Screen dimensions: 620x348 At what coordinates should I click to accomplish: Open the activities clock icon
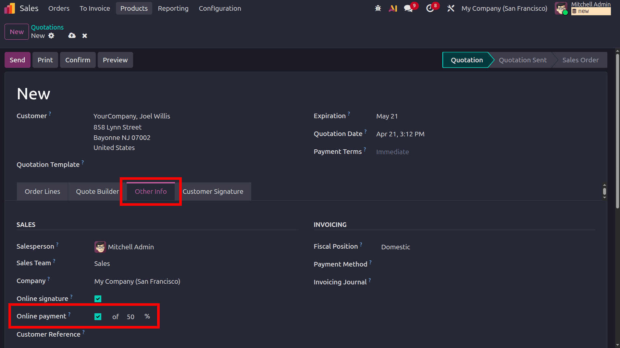click(430, 8)
